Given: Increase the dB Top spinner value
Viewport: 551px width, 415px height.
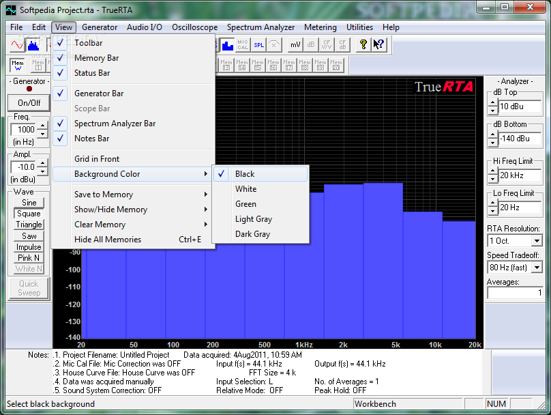Looking at the screenshot, I should [x=492, y=103].
